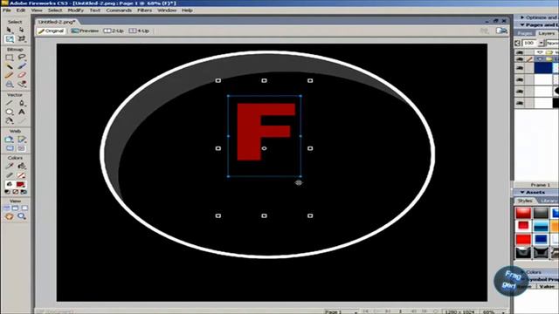Switch to Standard Screen mode

click(7, 208)
